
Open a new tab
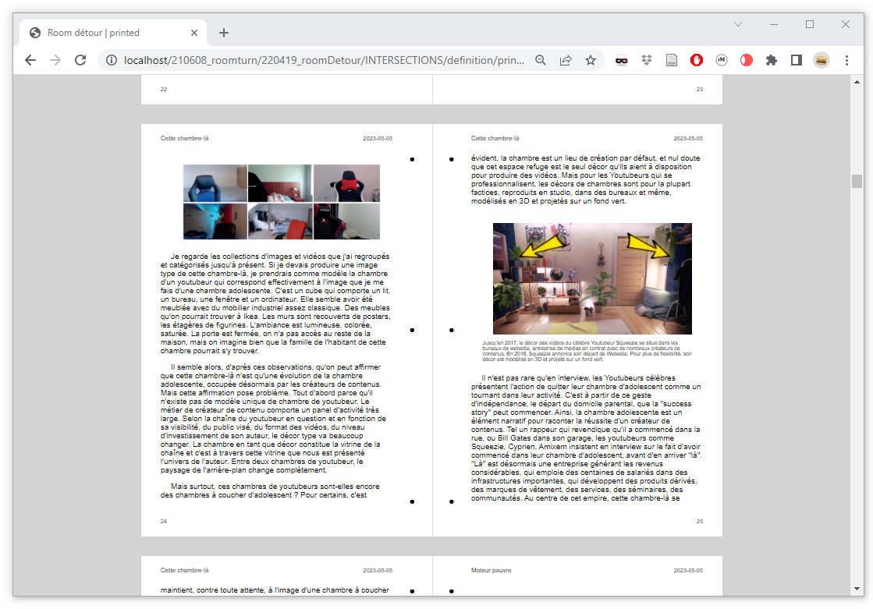pos(224,33)
